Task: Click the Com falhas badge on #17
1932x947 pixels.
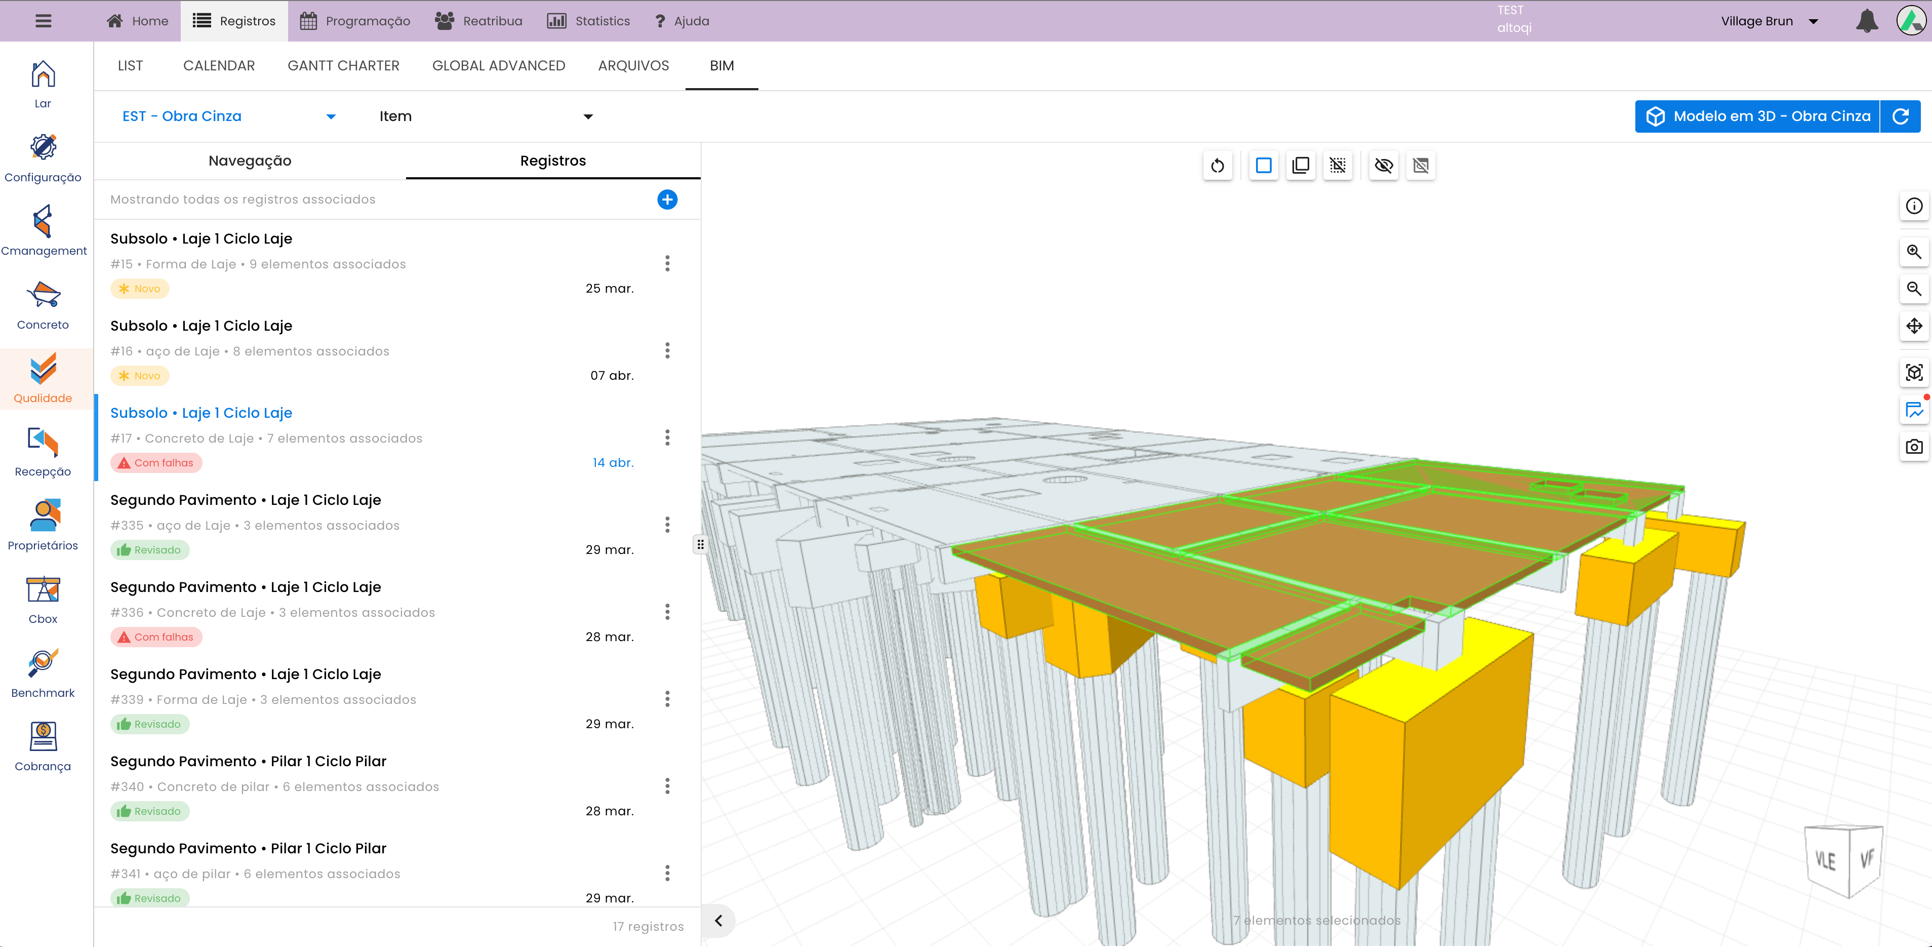Action: pos(156,463)
